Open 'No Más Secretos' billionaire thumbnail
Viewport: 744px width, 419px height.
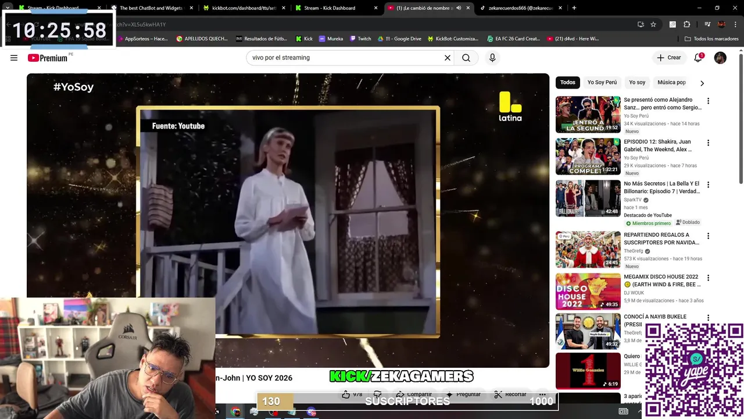pyautogui.click(x=588, y=198)
